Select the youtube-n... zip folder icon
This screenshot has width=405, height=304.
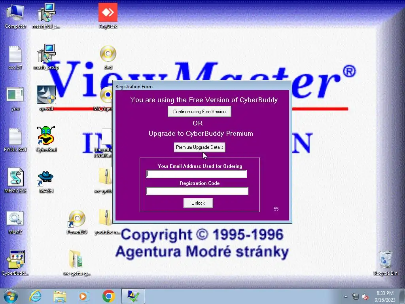click(107, 222)
